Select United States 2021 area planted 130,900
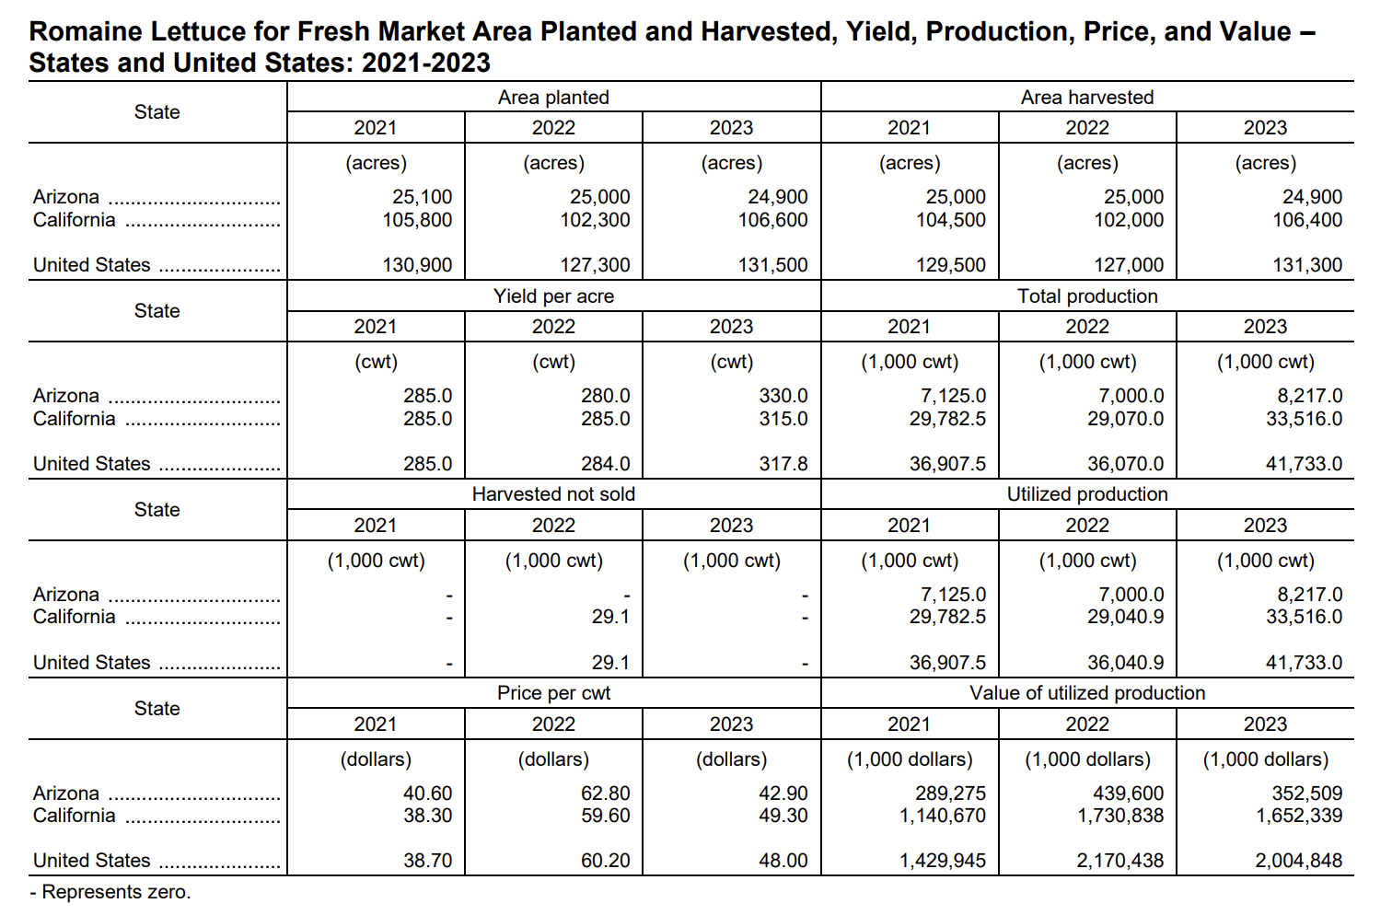 tap(417, 265)
